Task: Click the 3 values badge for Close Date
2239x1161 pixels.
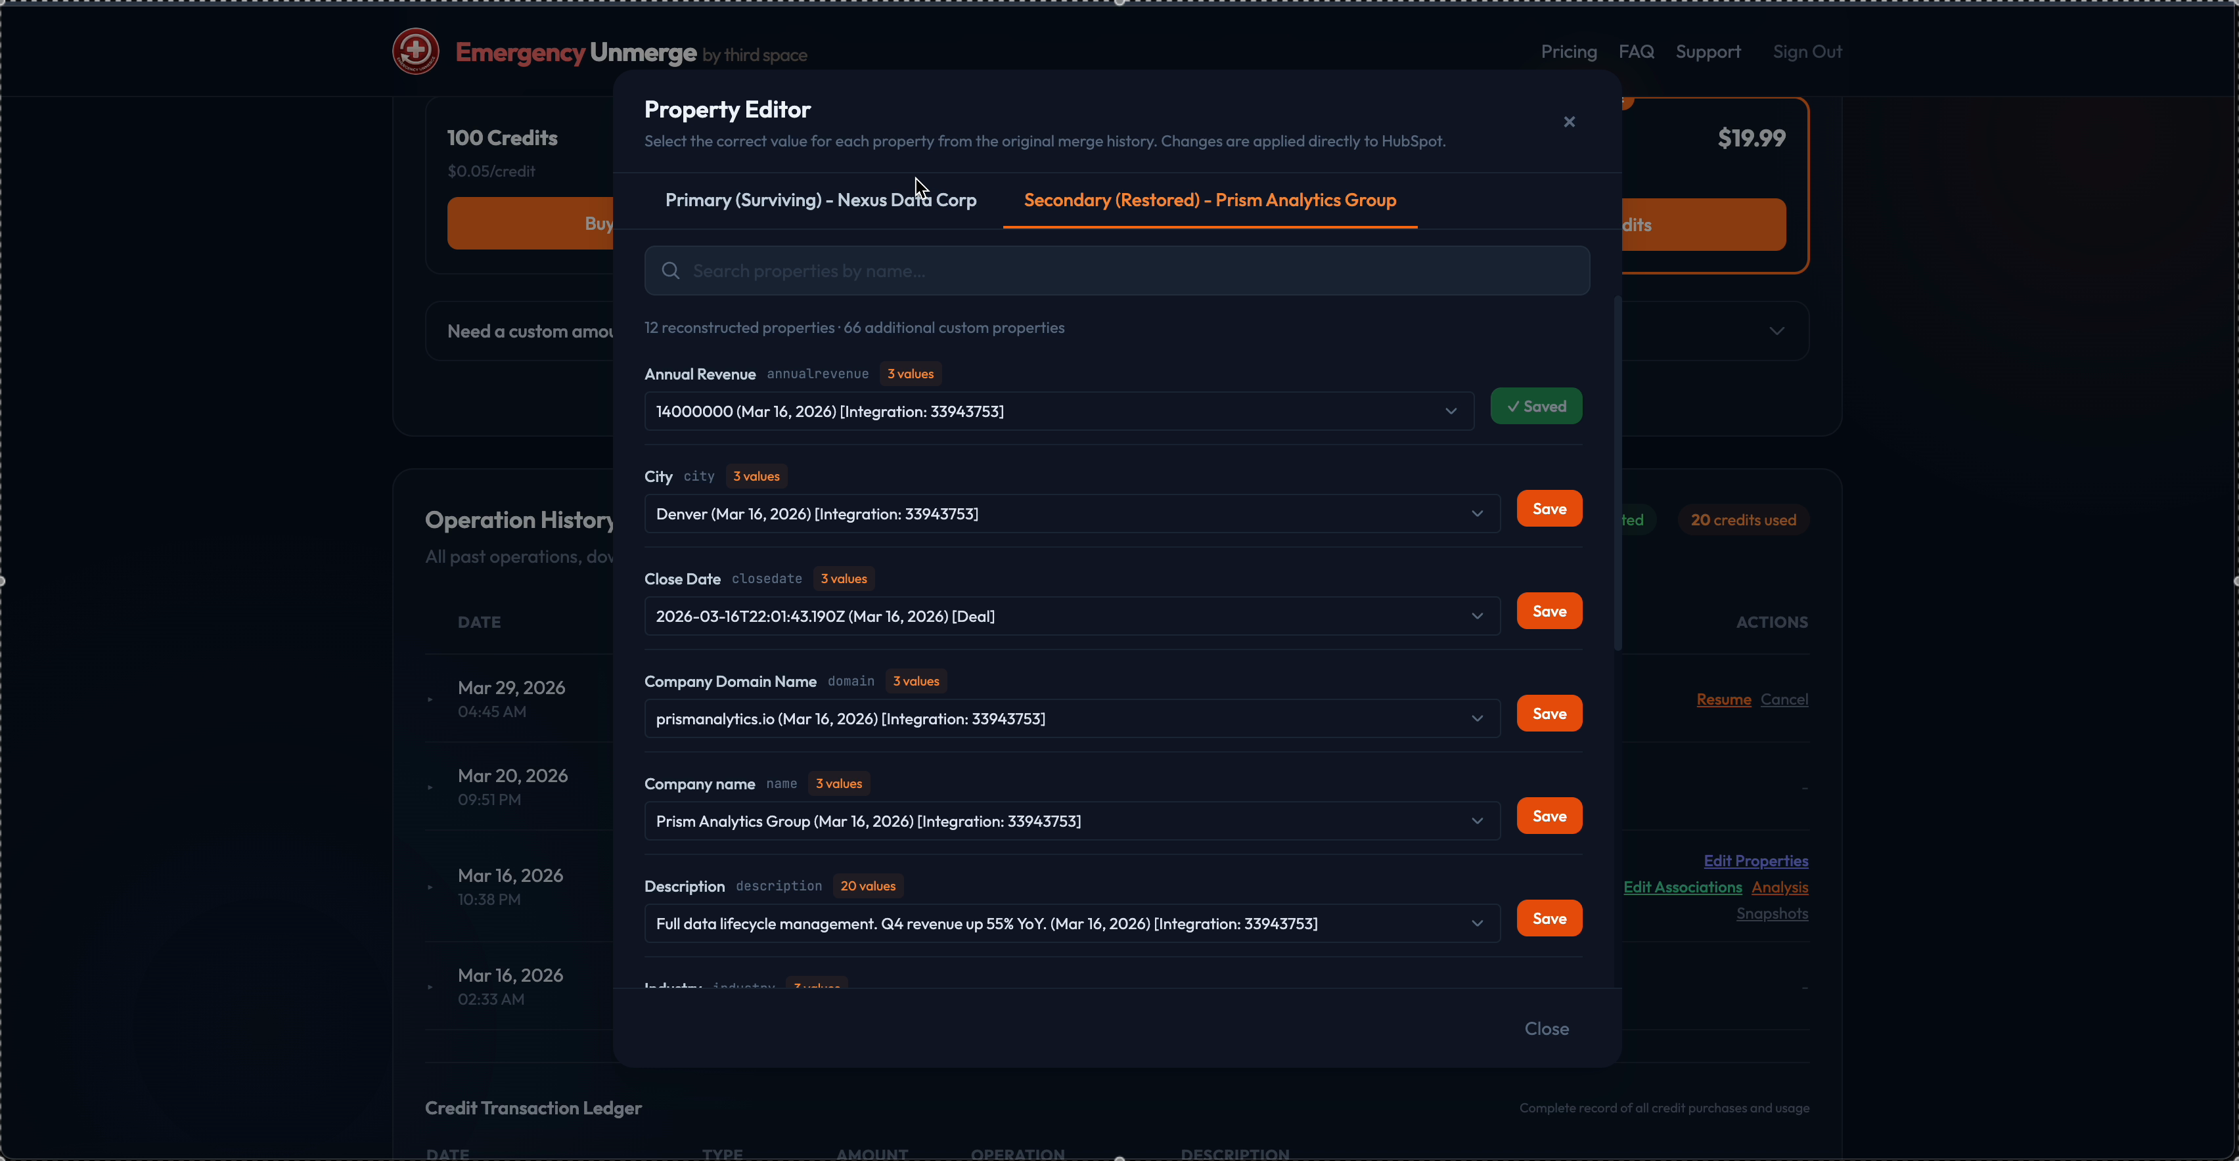Action: pos(843,579)
